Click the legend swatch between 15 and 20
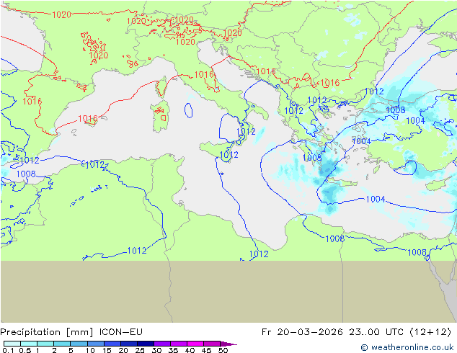Image resolution: width=457 pixels, height=353 pixels. [x=112, y=344]
